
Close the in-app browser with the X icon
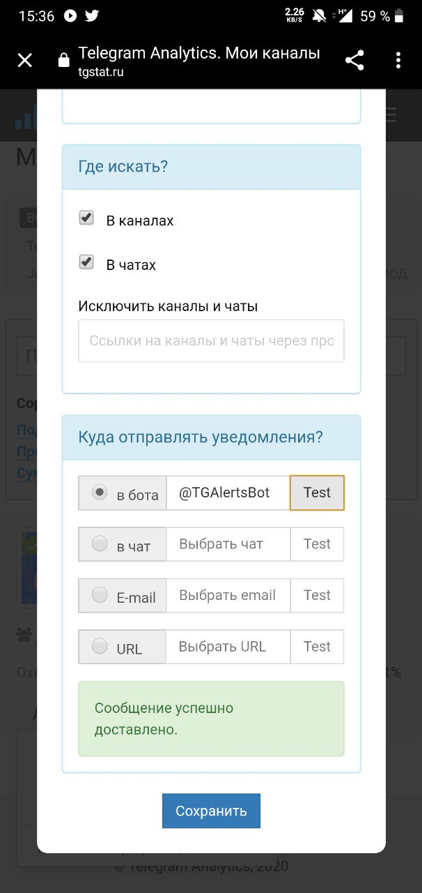pos(25,61)
